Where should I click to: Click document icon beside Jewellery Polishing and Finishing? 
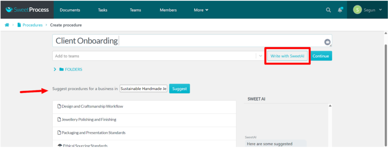click(x=59, y=120)
